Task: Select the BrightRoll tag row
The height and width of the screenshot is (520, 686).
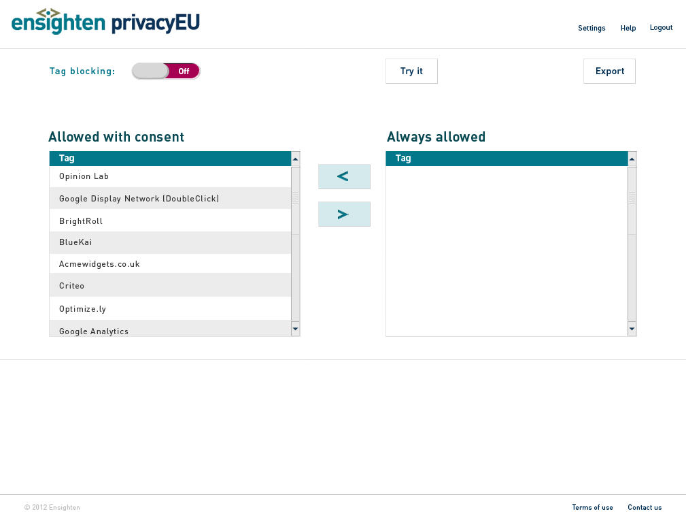Action: pyautogui.click(x=170, y=221)
